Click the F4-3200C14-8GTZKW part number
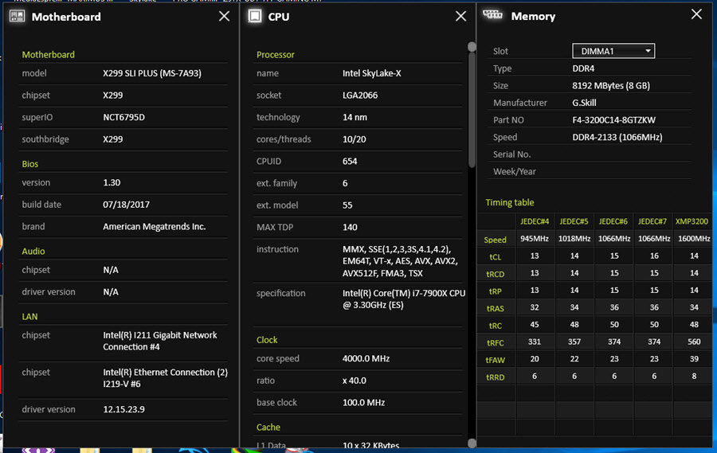 click(613, 120)
